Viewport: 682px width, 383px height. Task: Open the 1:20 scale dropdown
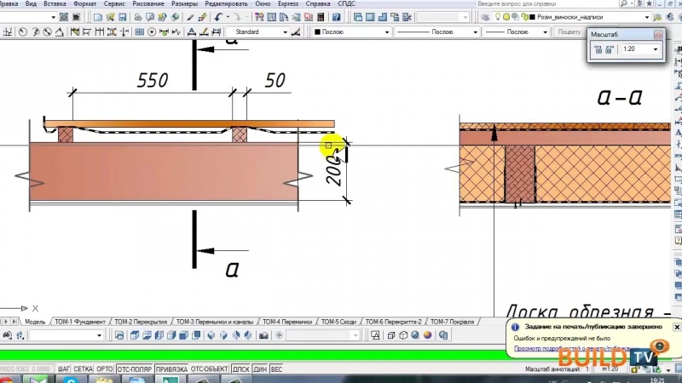tap(655, 50)
